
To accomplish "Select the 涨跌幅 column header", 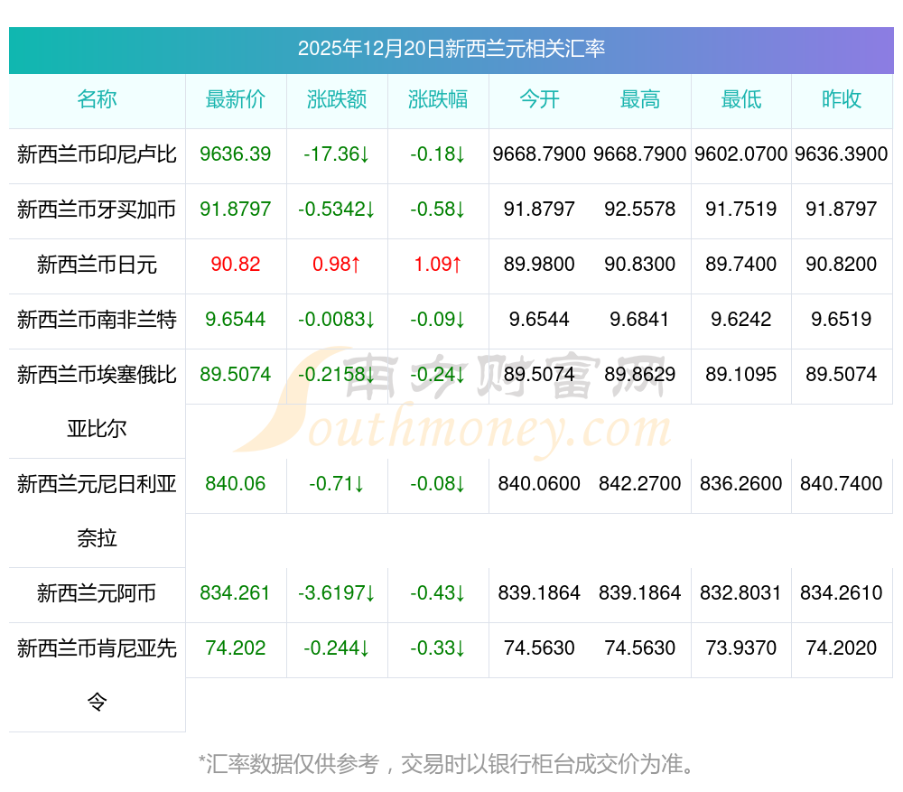I will pyautogui.click(x=438, y=100).
